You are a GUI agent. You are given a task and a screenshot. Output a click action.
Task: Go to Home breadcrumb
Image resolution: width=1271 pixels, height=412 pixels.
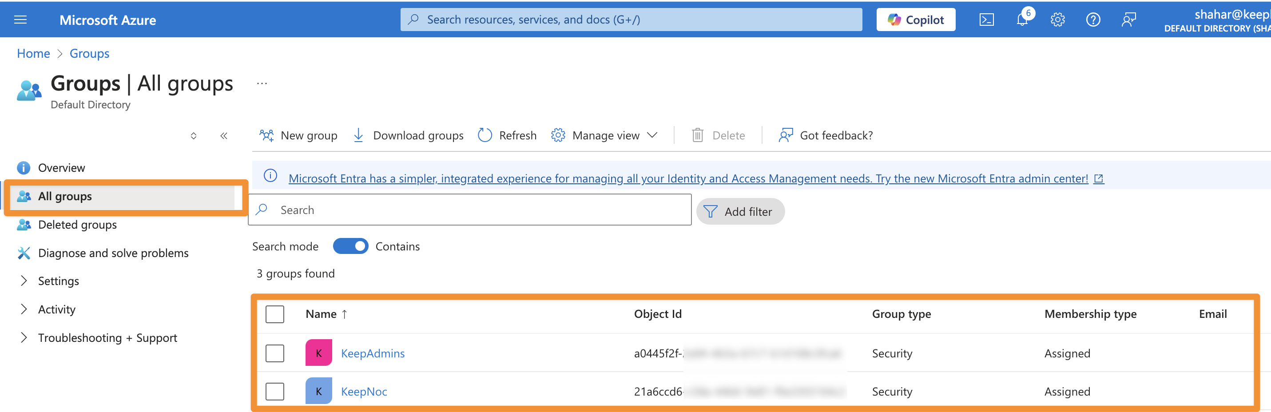33,53
